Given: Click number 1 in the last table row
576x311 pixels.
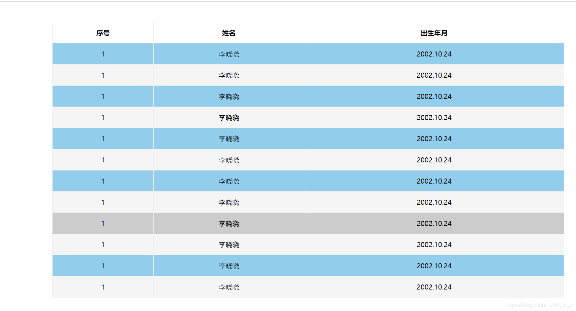Looking at the screenshot, I should [x=103, y=287].
